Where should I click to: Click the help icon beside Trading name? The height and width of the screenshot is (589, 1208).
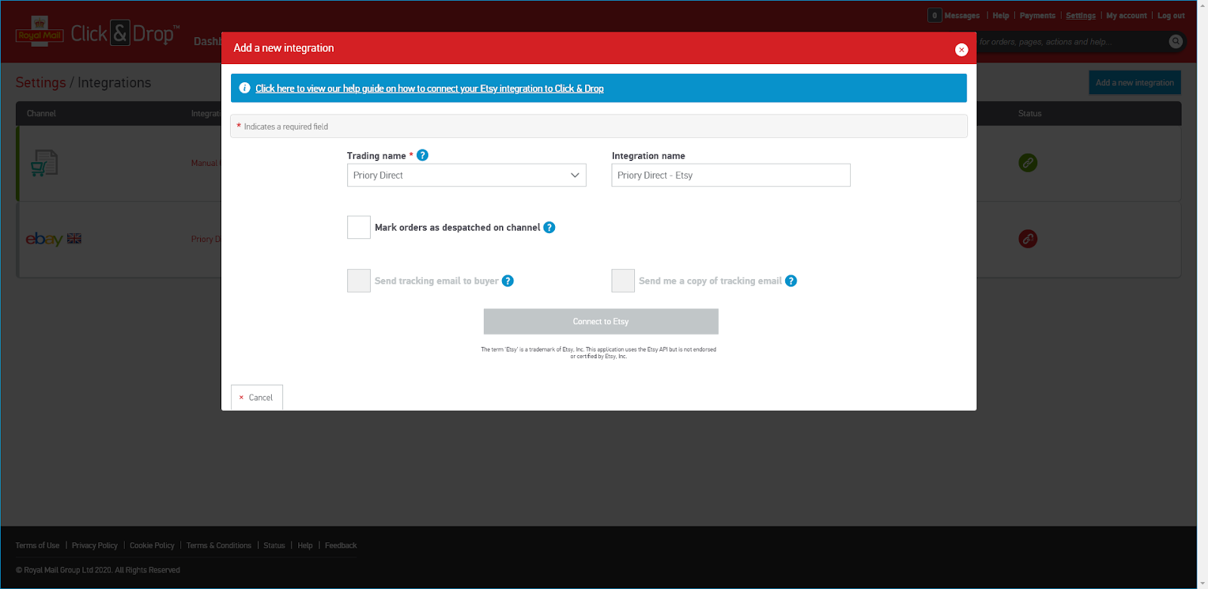(423, 155)
